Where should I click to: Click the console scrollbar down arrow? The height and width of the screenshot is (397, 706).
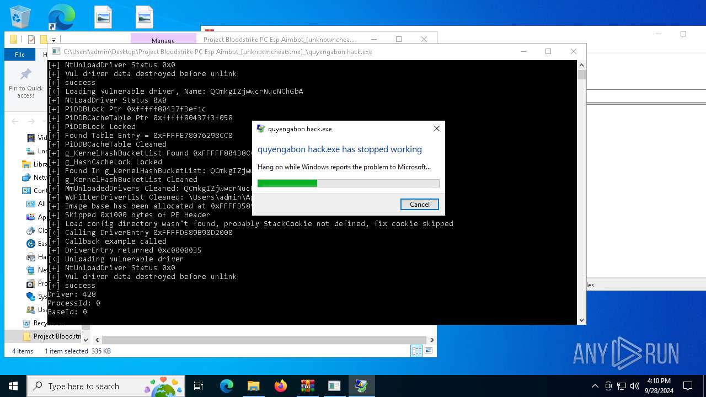click(581, 320)
